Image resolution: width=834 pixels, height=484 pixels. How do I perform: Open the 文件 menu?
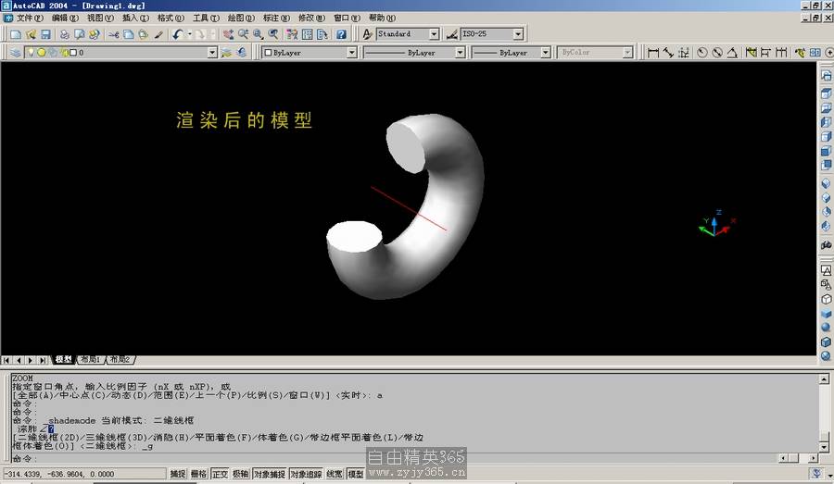coord(30,19)
